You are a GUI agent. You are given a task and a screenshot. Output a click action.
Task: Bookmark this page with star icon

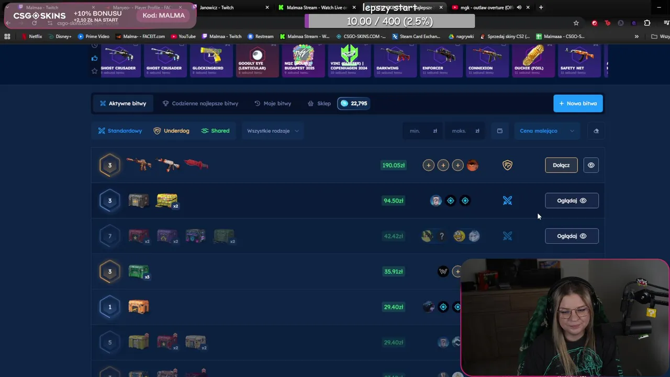(x=576, y=23)
